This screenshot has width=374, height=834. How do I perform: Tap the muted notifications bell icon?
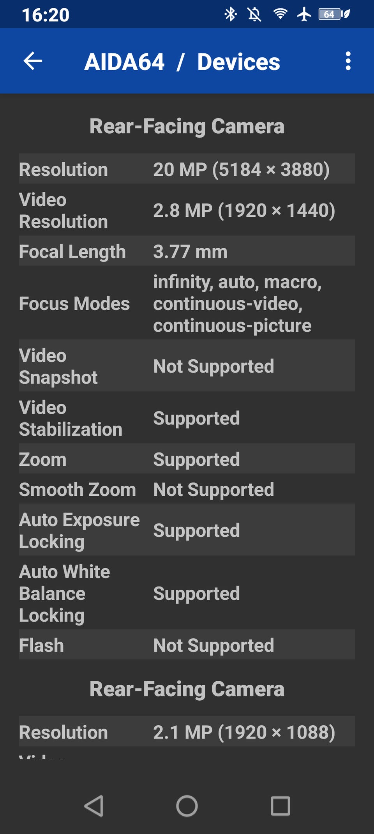click(254, 14)
